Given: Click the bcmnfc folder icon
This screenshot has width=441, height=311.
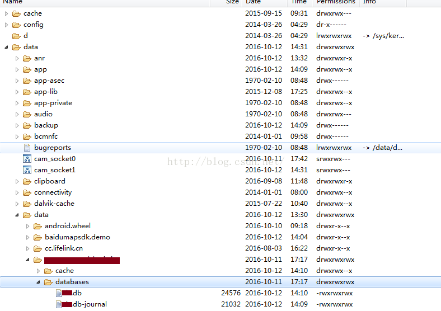Looking at the screenshot, I should tap(27, 136).
